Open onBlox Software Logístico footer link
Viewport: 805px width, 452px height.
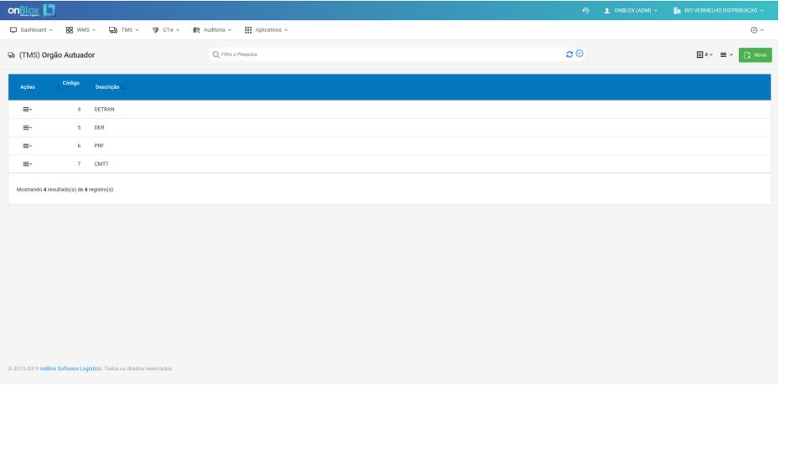(70, 368)
